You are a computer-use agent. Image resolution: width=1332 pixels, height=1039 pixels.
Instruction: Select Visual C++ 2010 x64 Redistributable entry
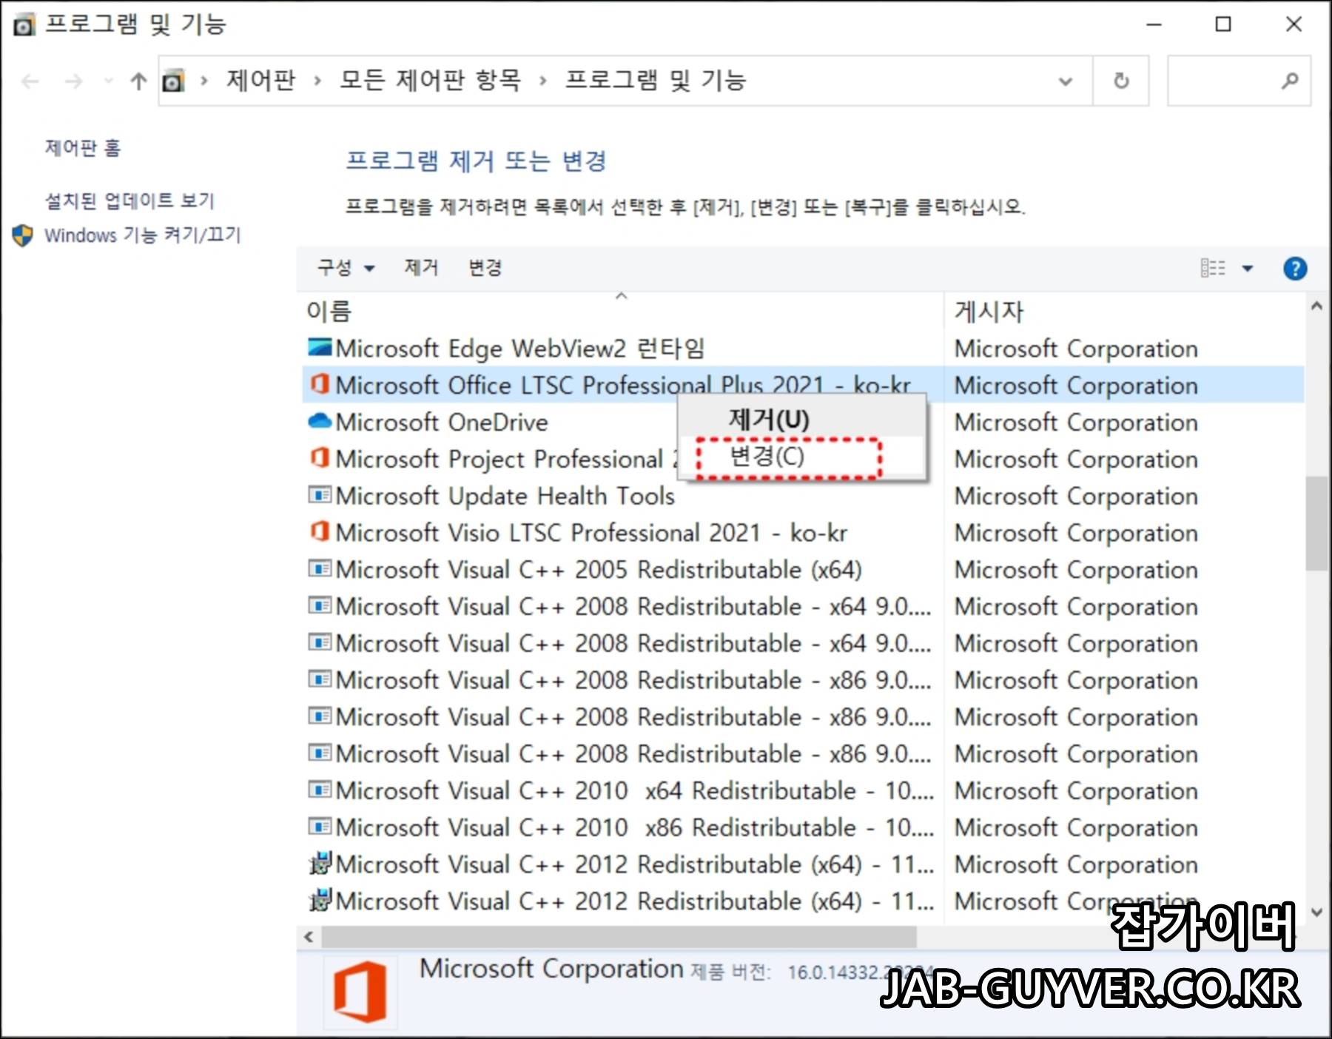pos(634,790)
